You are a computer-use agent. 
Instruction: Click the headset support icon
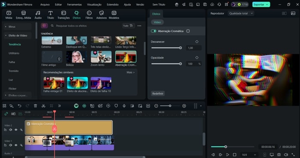click(x=219, y=4)
